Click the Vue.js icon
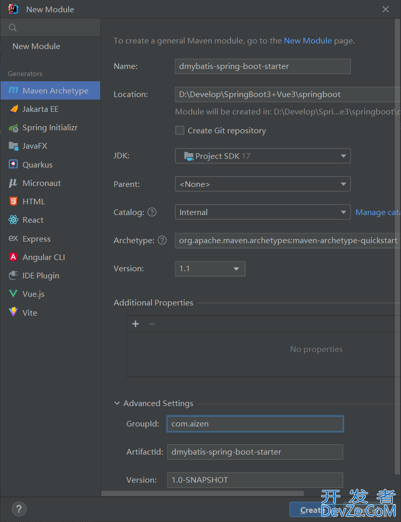 click(x=13, y=294)
